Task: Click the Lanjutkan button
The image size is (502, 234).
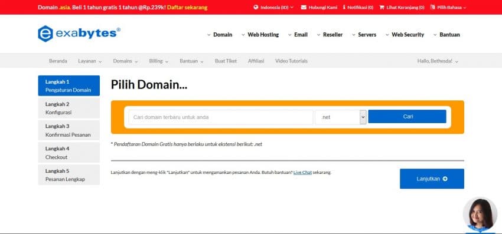Action: [x=432, y=179]
